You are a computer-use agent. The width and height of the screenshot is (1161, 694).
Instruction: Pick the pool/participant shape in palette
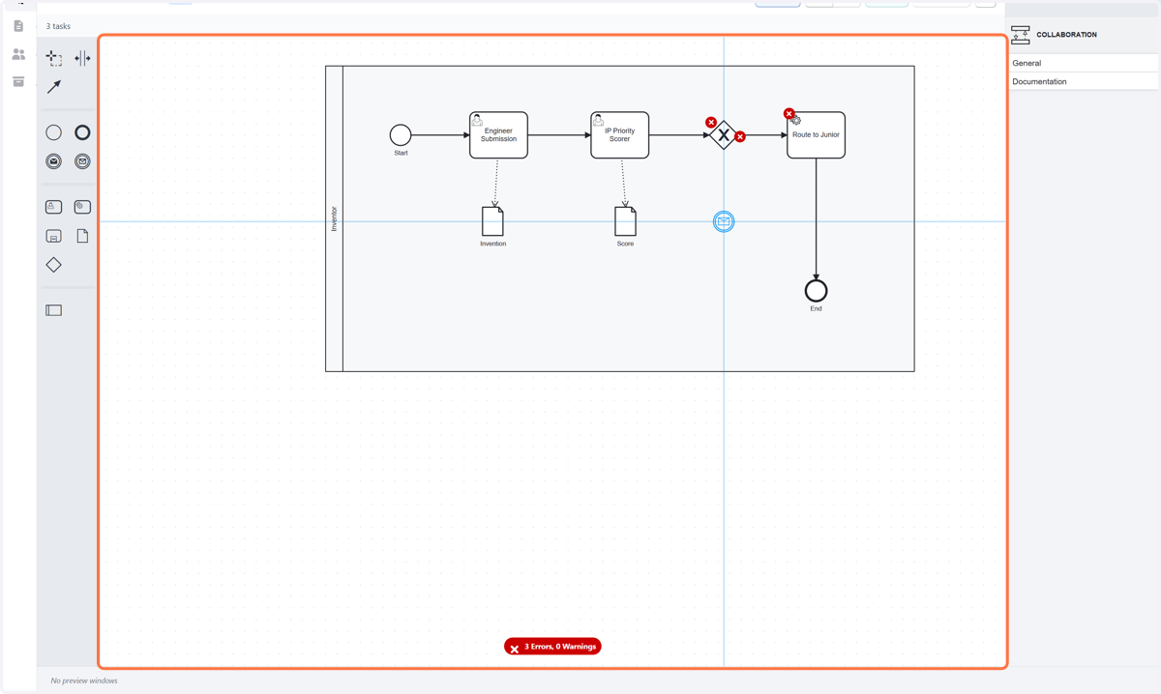[54, 310]
